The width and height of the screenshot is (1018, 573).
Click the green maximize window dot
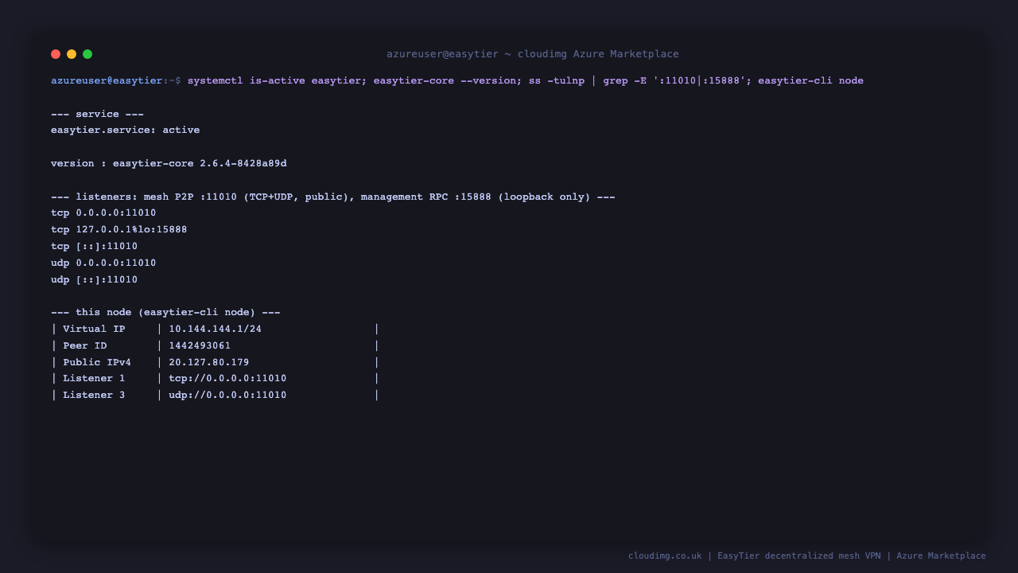click(87, 54)
